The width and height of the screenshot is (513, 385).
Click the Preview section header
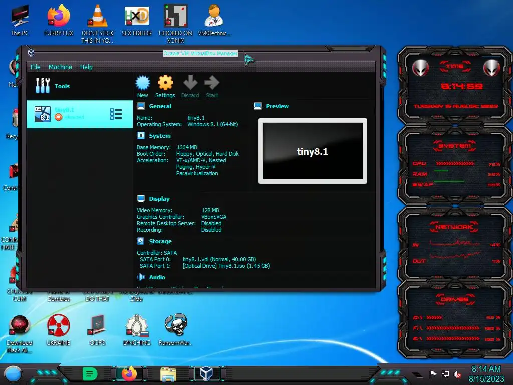(277, 106)
